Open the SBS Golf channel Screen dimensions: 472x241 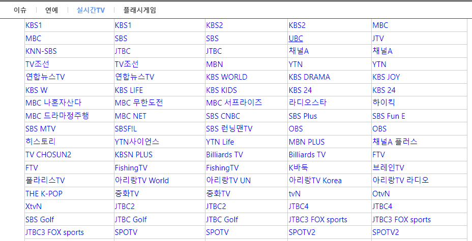click(40, 219)
